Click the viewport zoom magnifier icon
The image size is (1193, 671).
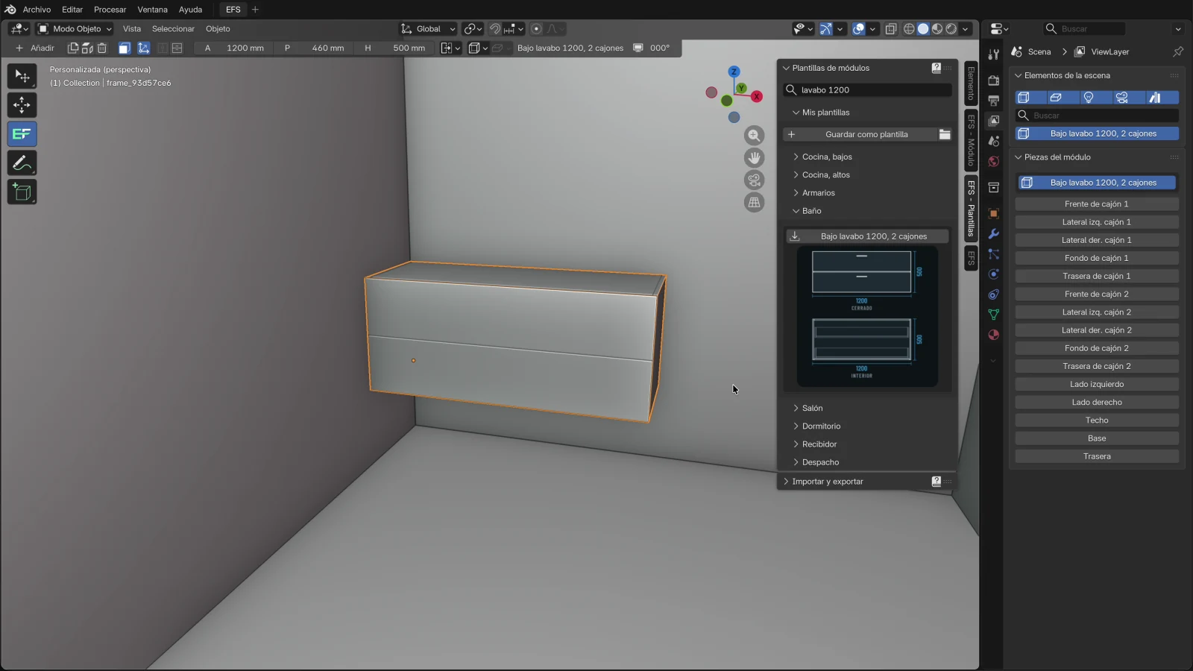pyautogui.click(x=755, y=135)
